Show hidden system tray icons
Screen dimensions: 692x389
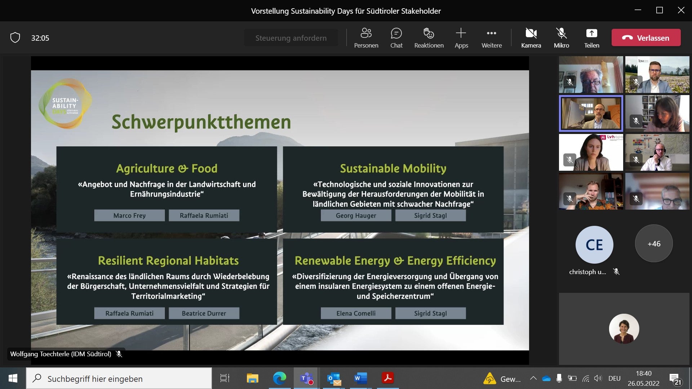pyautogui.click(x=533, y=378)
